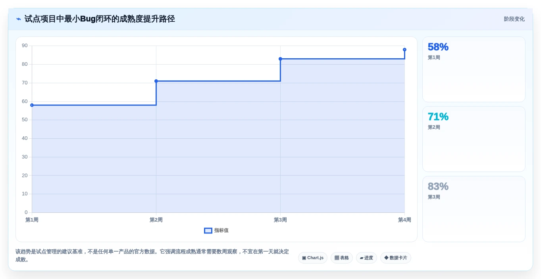The height and width of the screenshot is (279, 541).
Task: Open the 83% 第3周 stat card
Action: click(x=474, y=209)
